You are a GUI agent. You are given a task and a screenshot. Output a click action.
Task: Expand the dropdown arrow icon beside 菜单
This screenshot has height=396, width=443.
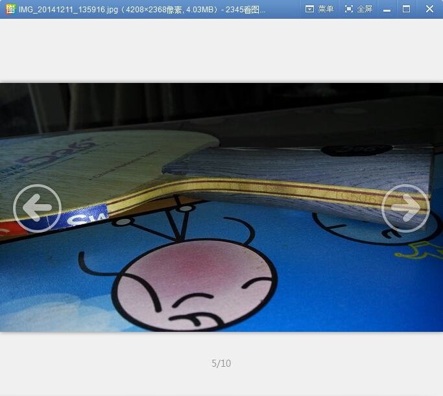click(309, 9)
